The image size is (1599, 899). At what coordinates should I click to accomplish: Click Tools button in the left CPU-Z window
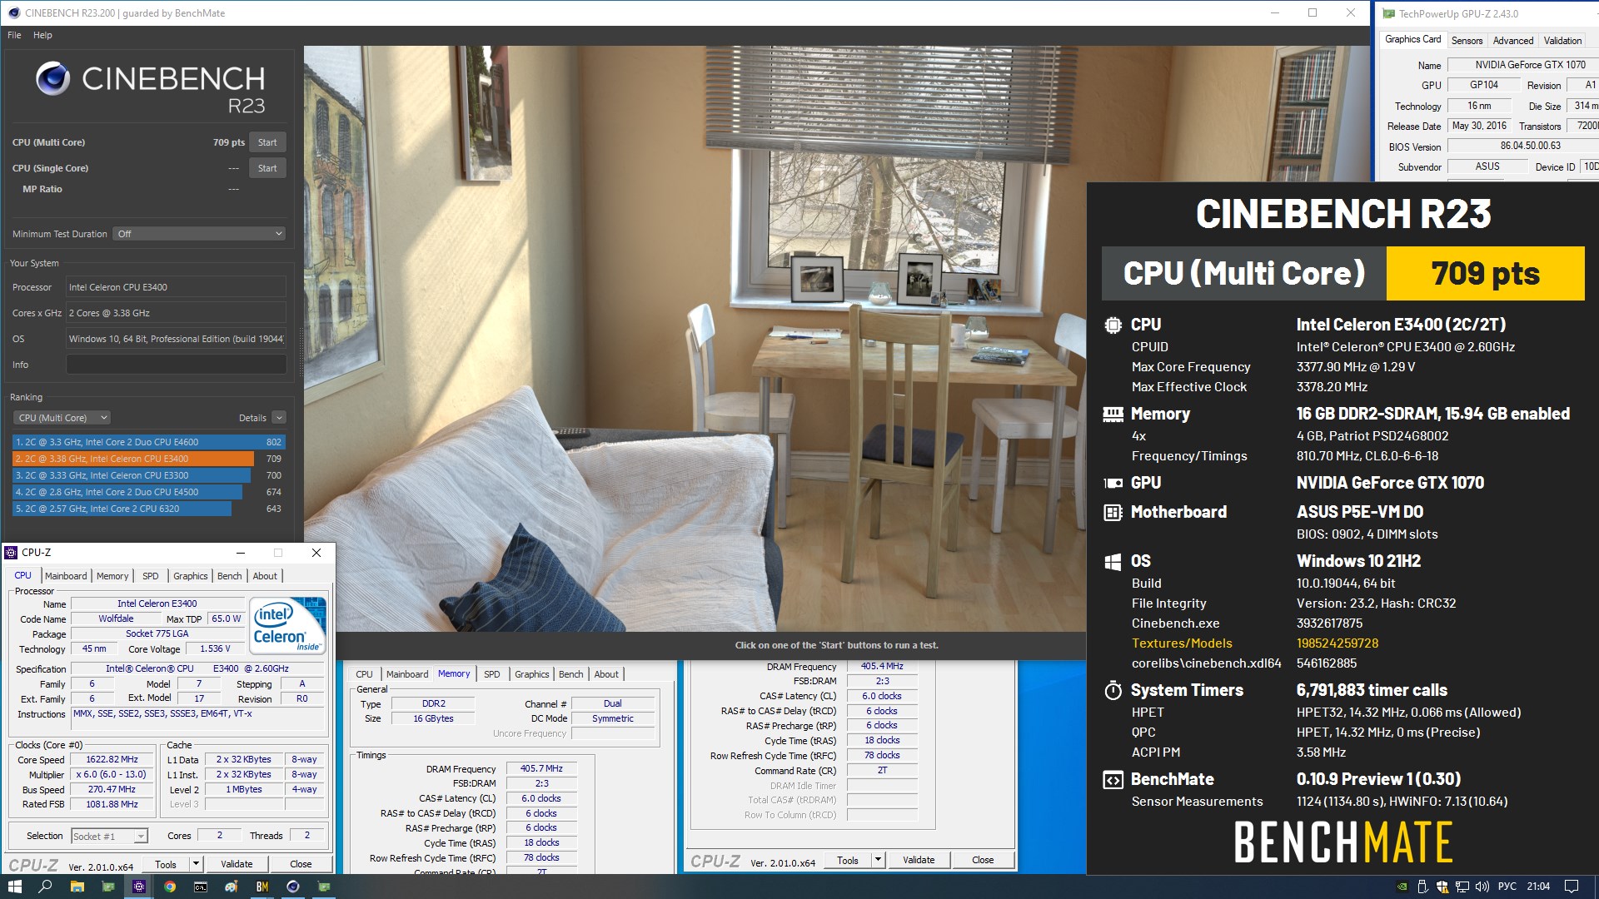coord(166,865)
